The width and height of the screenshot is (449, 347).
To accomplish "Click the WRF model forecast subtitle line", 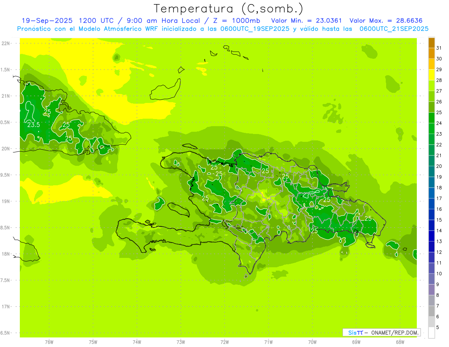I will tap(223, 29).
